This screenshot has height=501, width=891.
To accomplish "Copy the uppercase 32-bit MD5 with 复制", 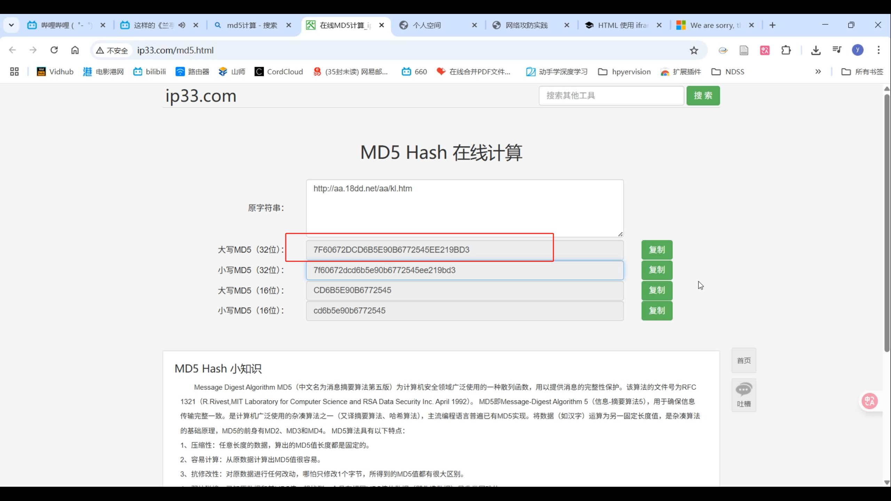I will tap(656, 250).
